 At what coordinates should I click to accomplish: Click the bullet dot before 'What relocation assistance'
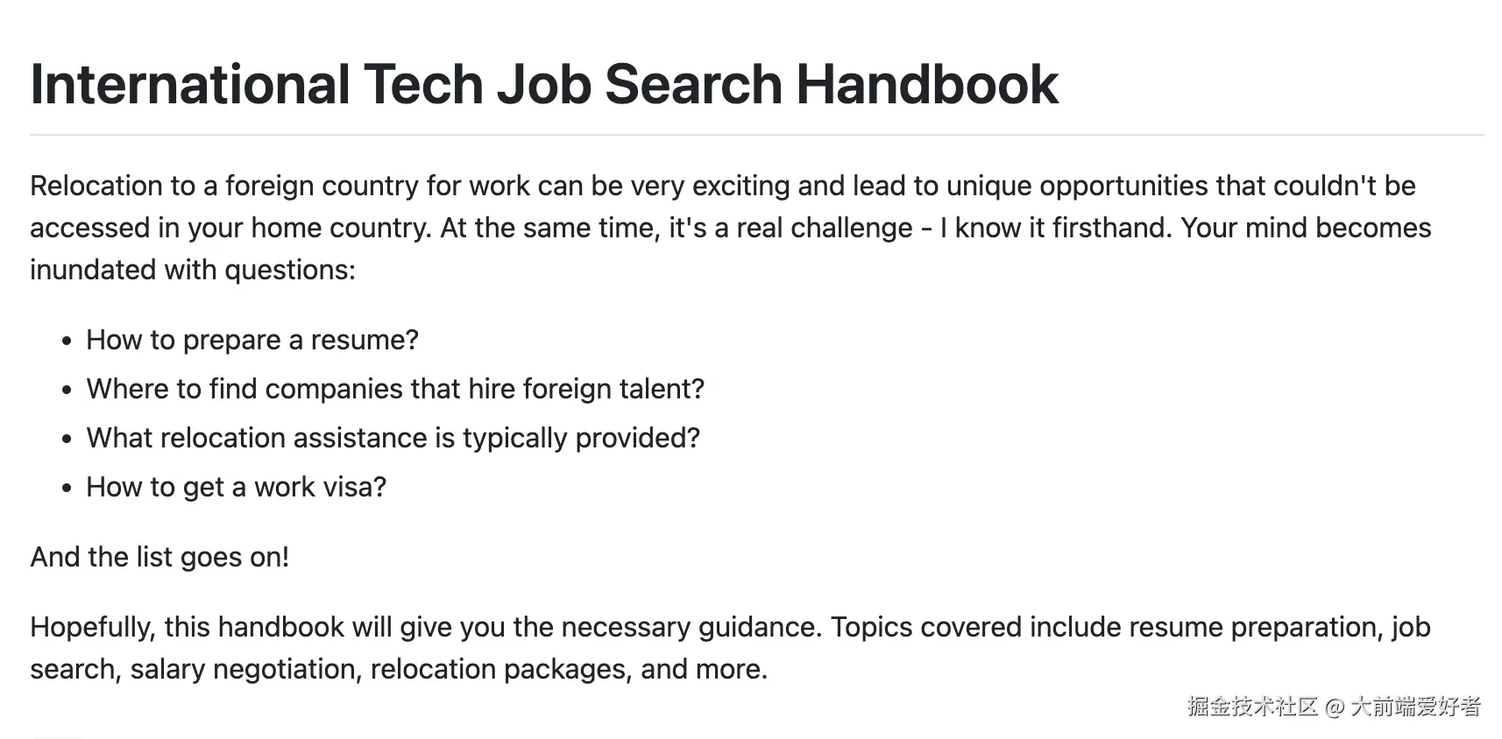67,439
